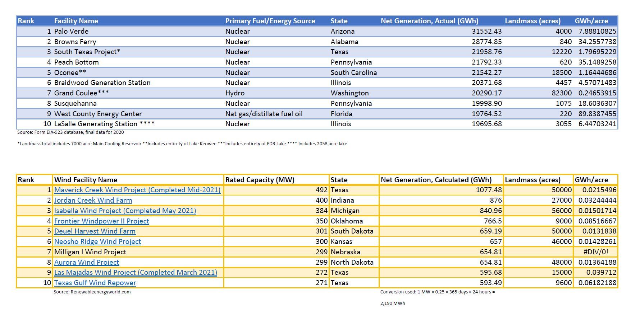Select the #DIV/0! error cell

(x=595, y=252)
